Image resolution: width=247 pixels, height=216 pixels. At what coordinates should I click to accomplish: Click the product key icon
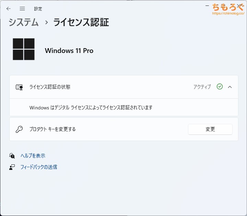click(19, 129)
